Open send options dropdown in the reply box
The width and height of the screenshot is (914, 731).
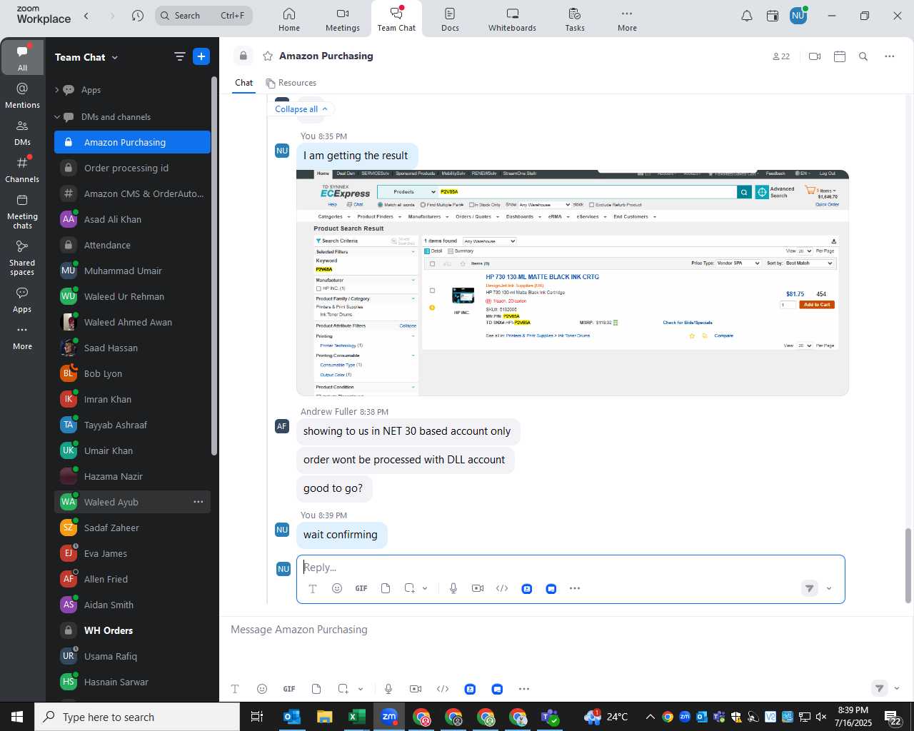(x=829, y=589)
